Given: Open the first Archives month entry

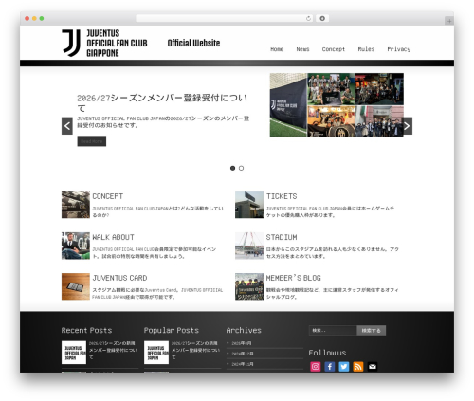Looking at the screenshot, I should (242, 343).
